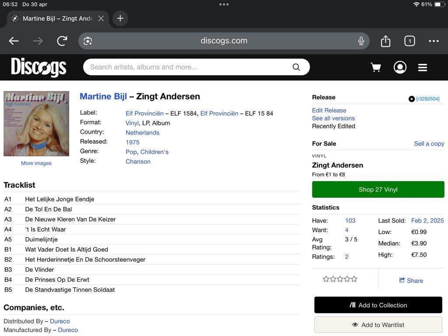Click the Chanson style link
Screen dimensions: 448x336
pos(138,161)
